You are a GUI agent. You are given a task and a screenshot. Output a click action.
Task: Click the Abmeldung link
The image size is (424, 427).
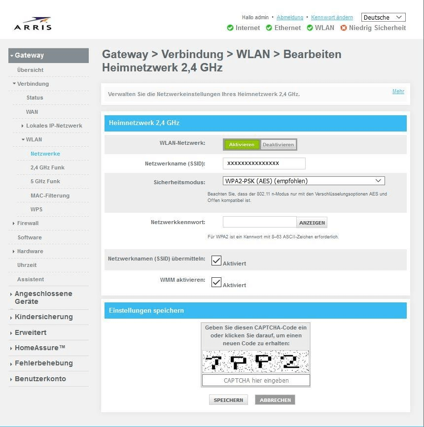290,17
